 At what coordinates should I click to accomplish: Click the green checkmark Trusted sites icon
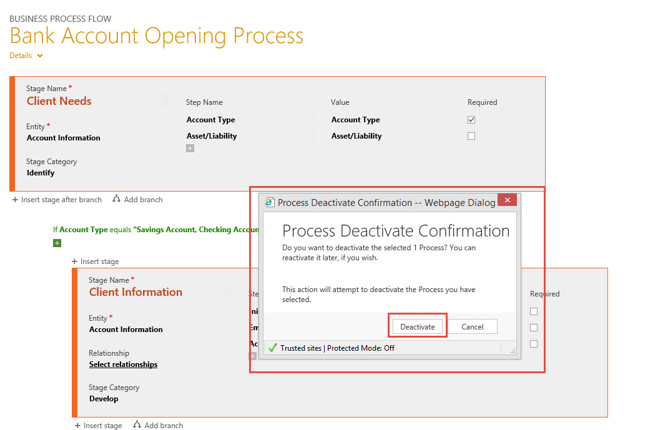pos(272,348)
